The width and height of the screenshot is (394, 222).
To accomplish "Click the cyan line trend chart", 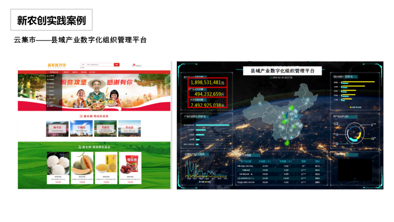I will (206, 170).
